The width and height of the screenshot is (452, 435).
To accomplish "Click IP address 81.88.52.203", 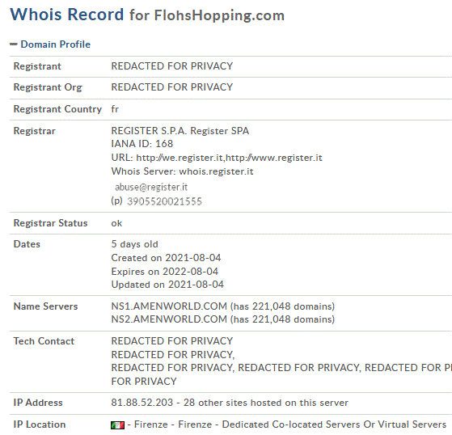I will [x=142, y=403].
